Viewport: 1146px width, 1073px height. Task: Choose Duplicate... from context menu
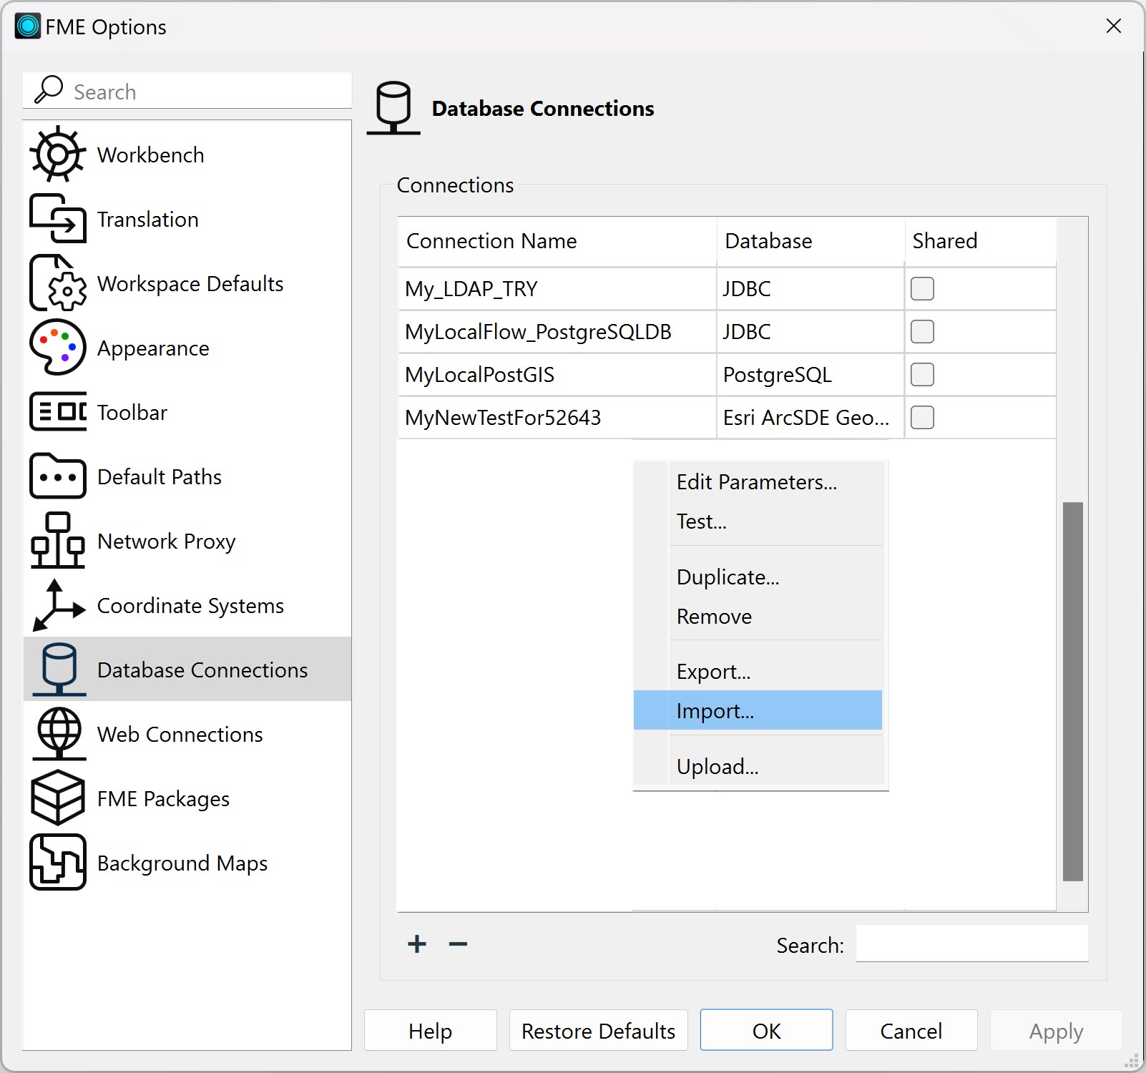pos(758,577)
